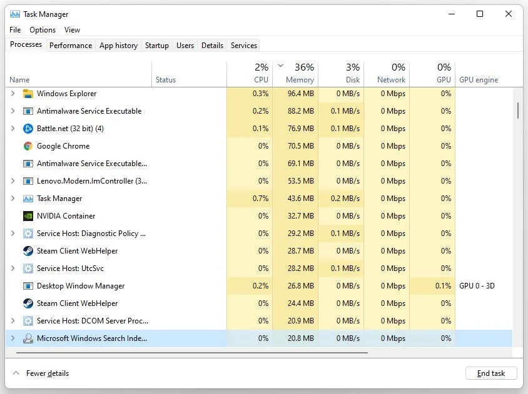Sort by the Name column header
The width and height of the screenshot is (528, 394).
pos(78,74)
